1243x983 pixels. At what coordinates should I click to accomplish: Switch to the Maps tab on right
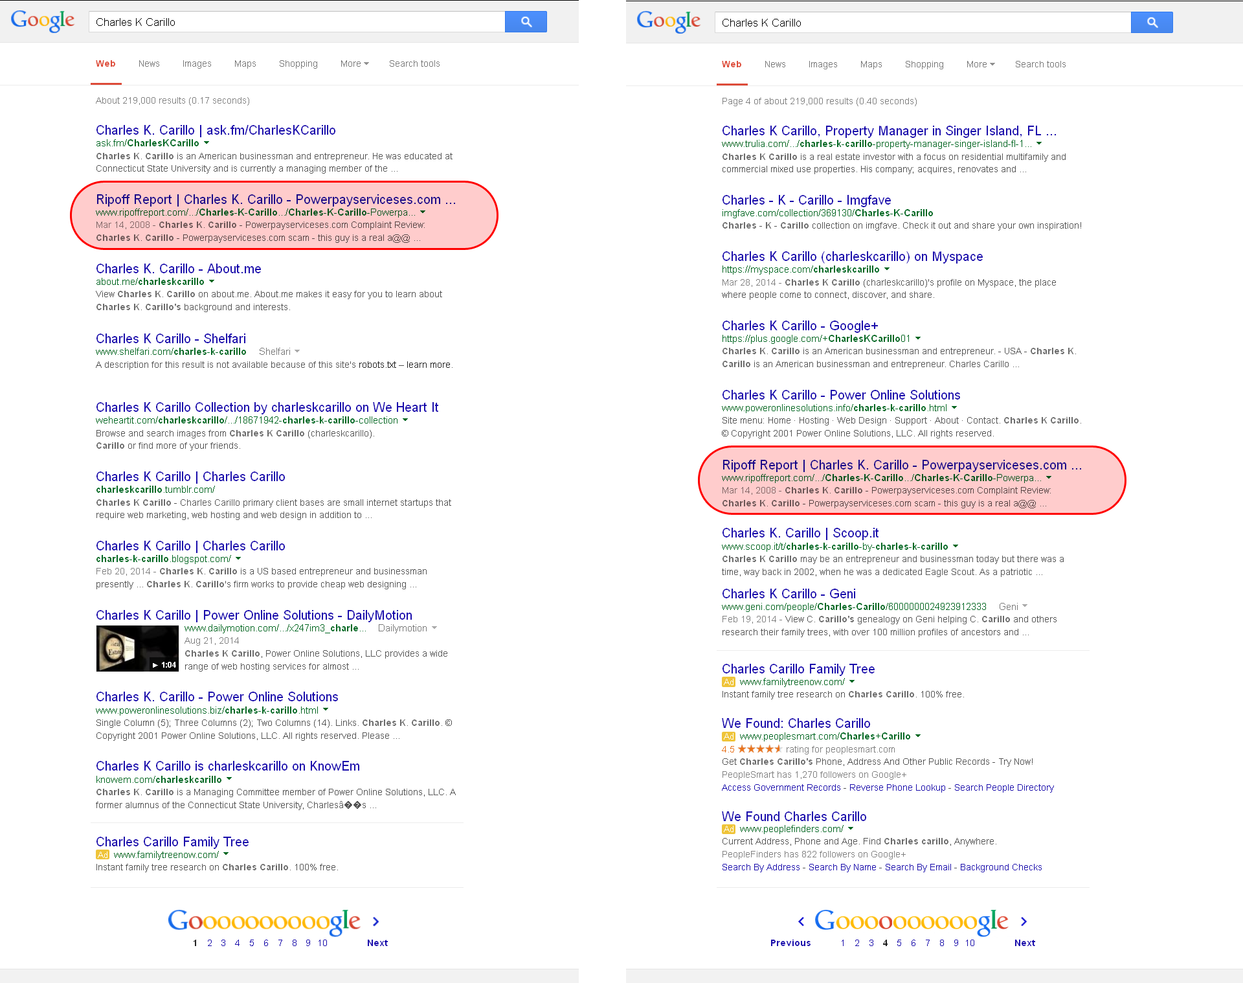[x=871, y=64]
